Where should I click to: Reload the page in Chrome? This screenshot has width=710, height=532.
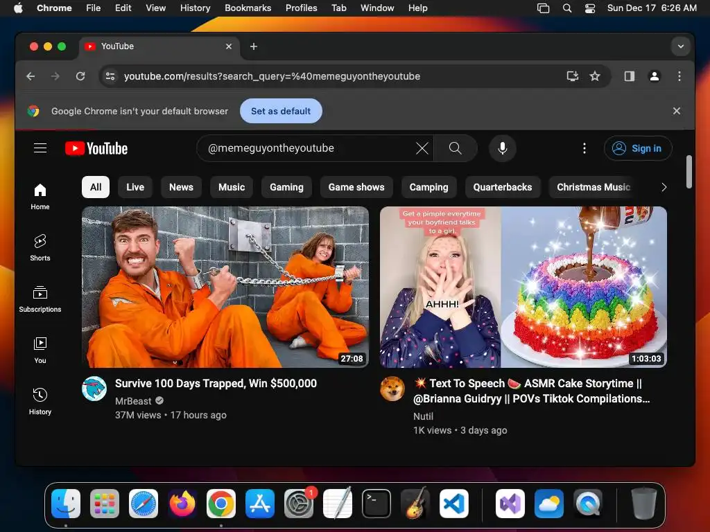[x=80, y=76]
